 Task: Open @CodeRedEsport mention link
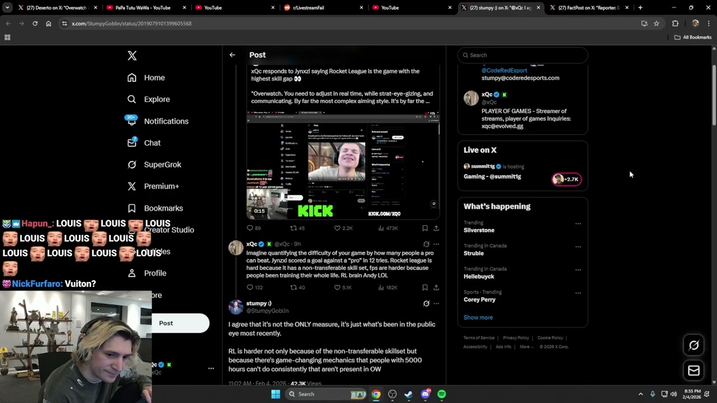504,71
